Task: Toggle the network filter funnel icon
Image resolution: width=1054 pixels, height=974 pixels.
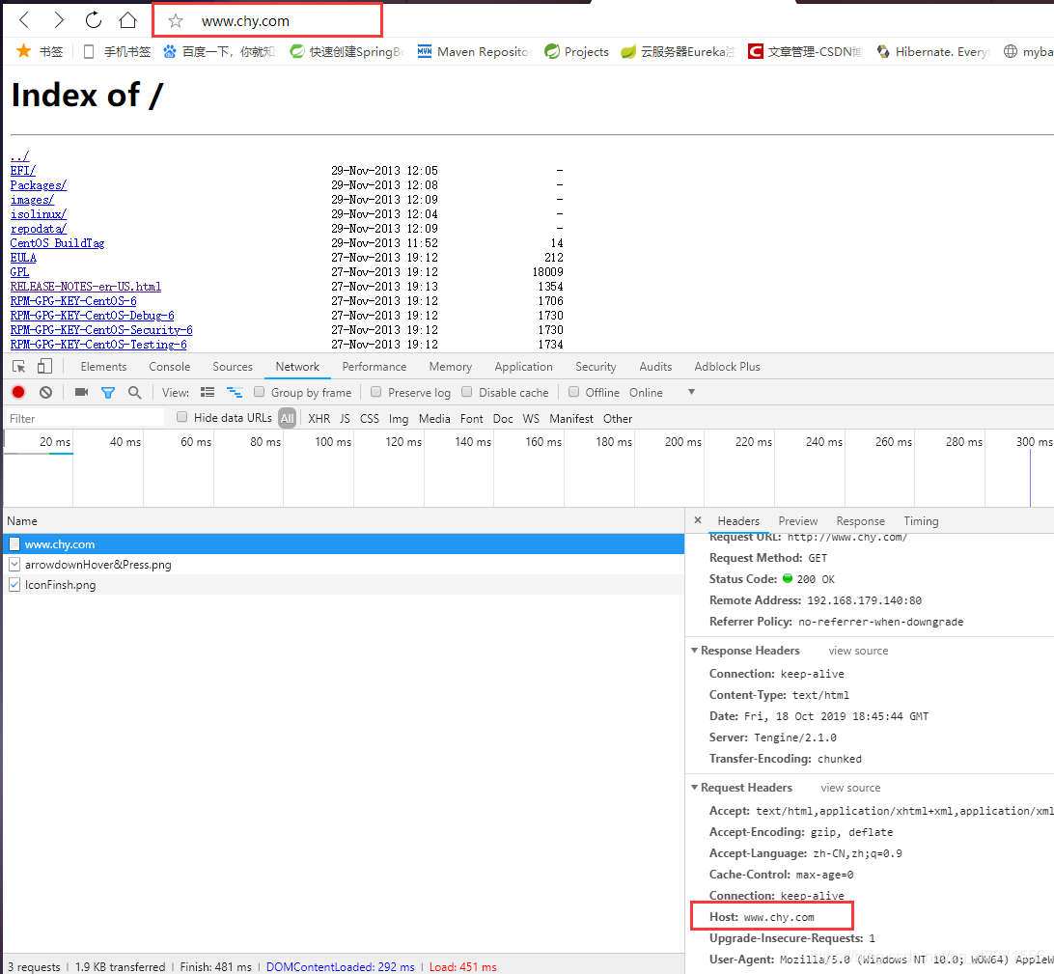Action: point(107,393)
